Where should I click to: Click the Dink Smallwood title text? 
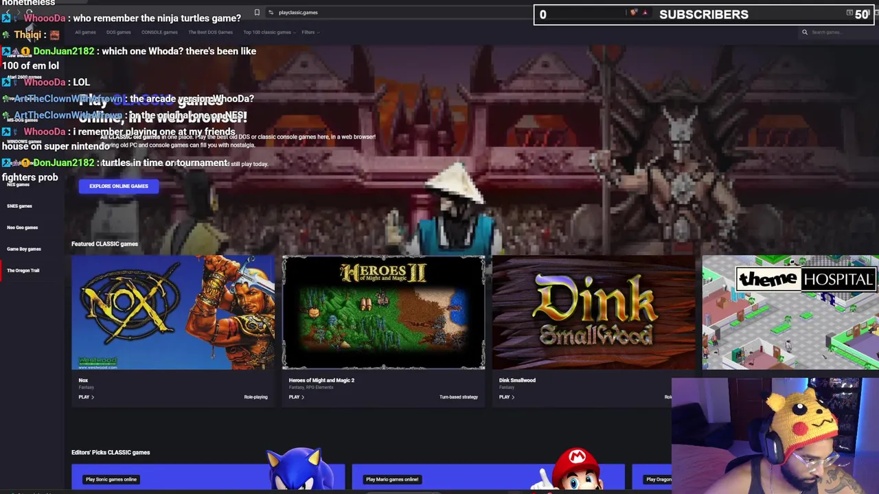click(x=517, y=380)
